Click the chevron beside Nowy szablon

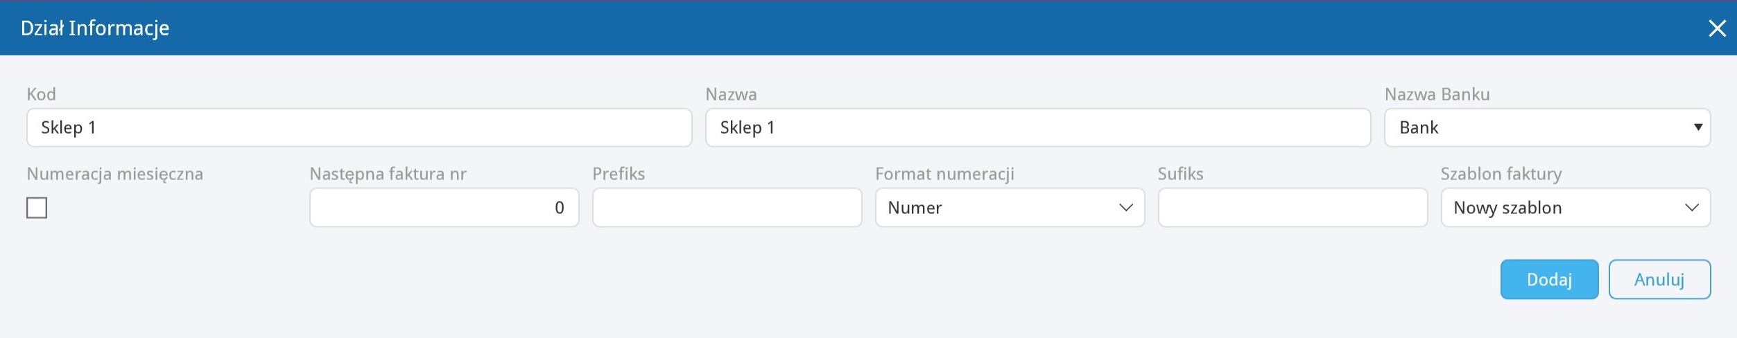[1692, 208]
